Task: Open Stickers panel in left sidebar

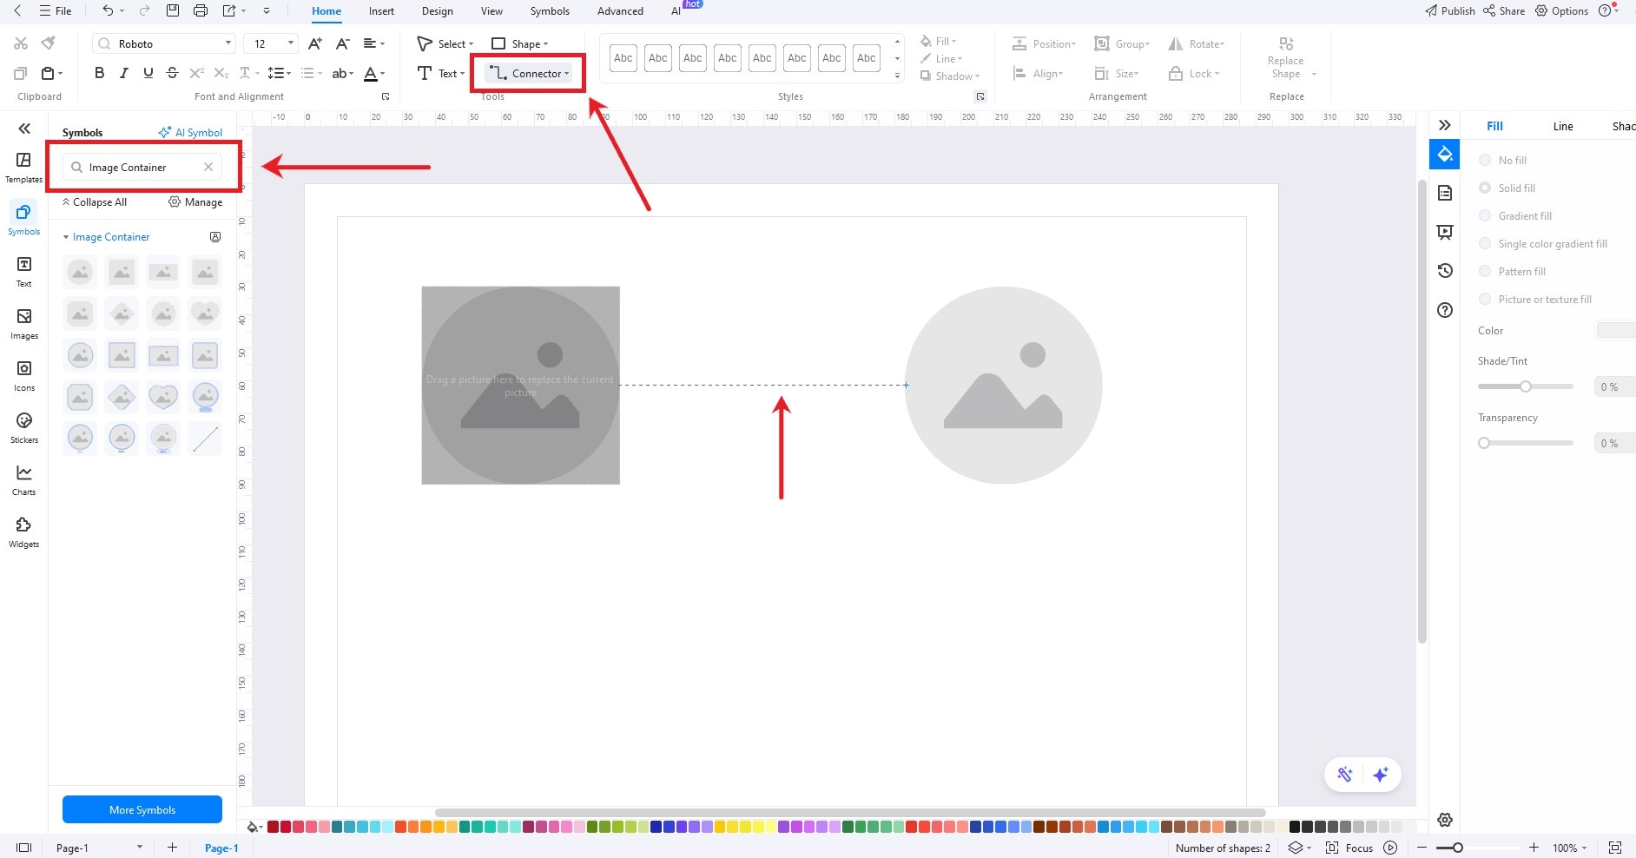Action: [23, 427]
